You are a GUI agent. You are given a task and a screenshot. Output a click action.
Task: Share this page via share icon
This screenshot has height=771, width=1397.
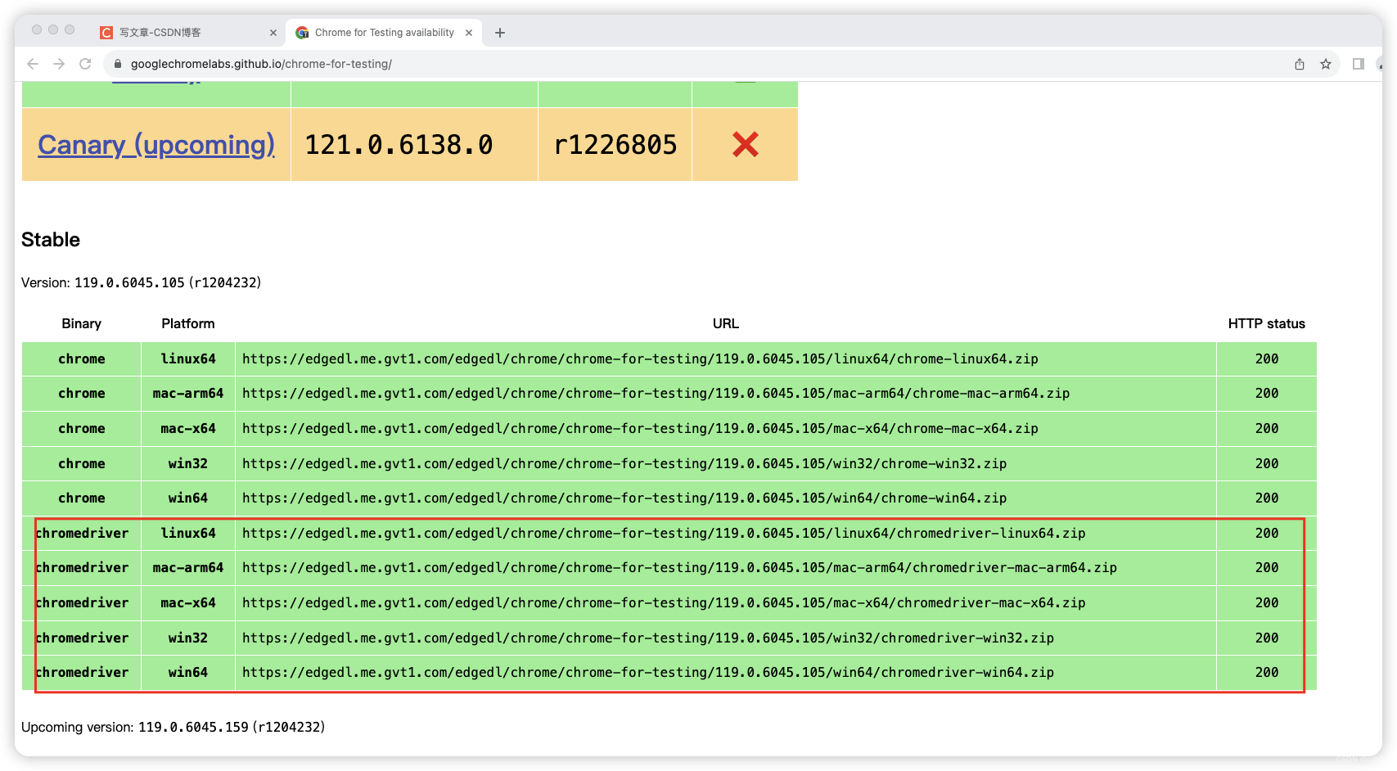(x=1300, y=64)
